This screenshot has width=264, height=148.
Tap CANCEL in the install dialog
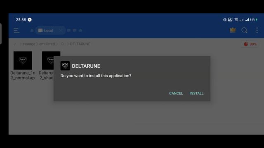(x=176, y=93)
